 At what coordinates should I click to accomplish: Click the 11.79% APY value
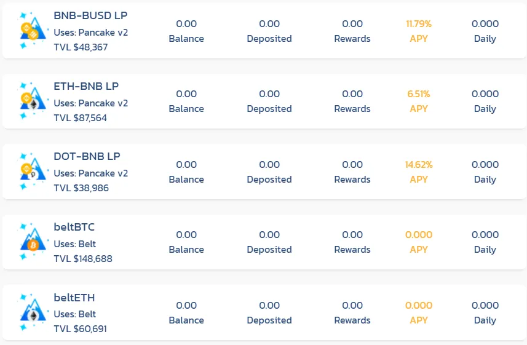pos(418,24)
